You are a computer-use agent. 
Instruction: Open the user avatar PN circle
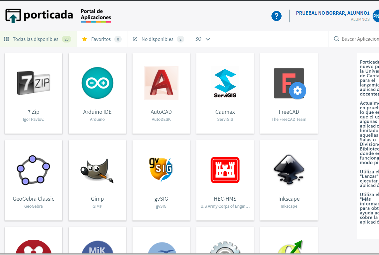click(376, 16)
